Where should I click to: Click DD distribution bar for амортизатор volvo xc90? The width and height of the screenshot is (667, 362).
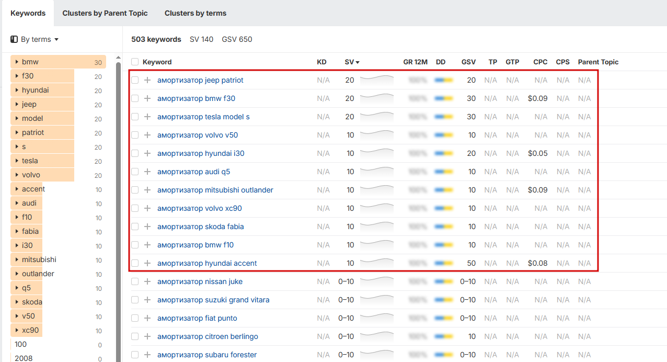click(x=443, y=208)
